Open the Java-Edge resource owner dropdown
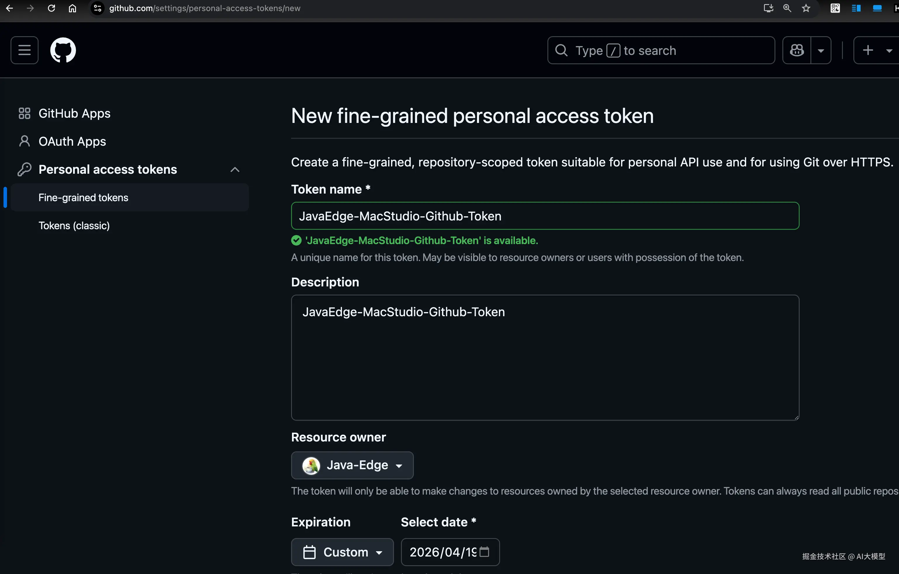The height and width of the screenshot is (574, 899). pos(352,465)
